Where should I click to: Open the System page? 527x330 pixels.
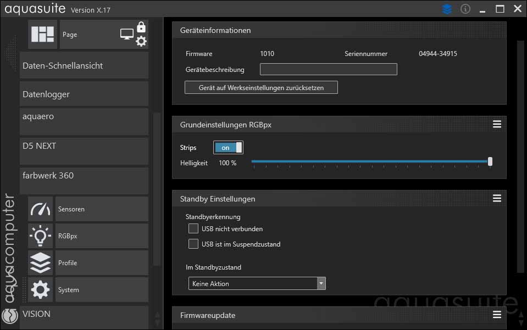pyautogui.click(x=102, y=289)
